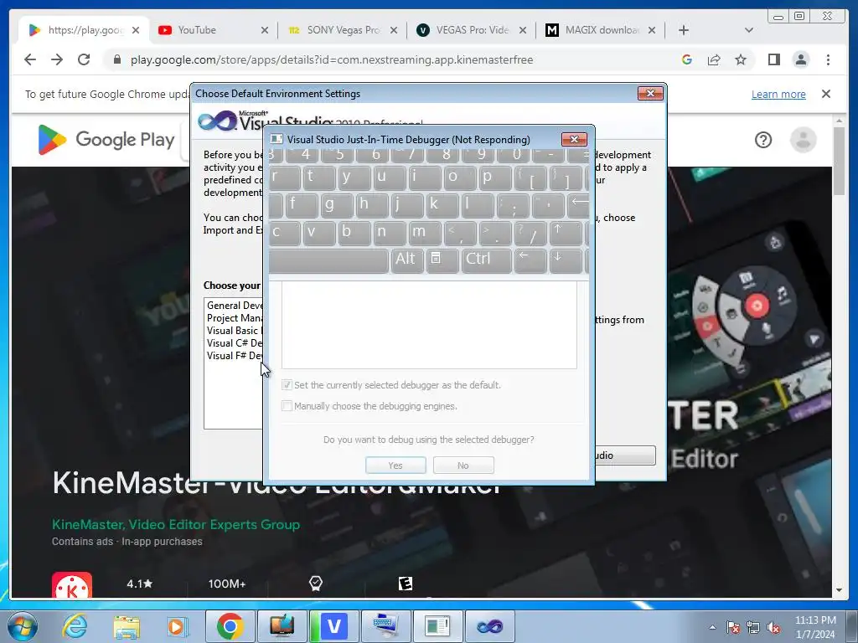Switch to the VEGAS Pro: Video tab
858x643 pixels.
(x=463, y=30)
